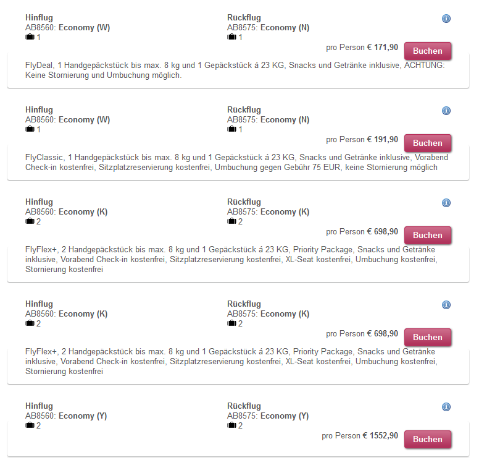Click luggage icon under Hinflug in FlyDeal offer
479x465 pixels.
tap(30, 37)
